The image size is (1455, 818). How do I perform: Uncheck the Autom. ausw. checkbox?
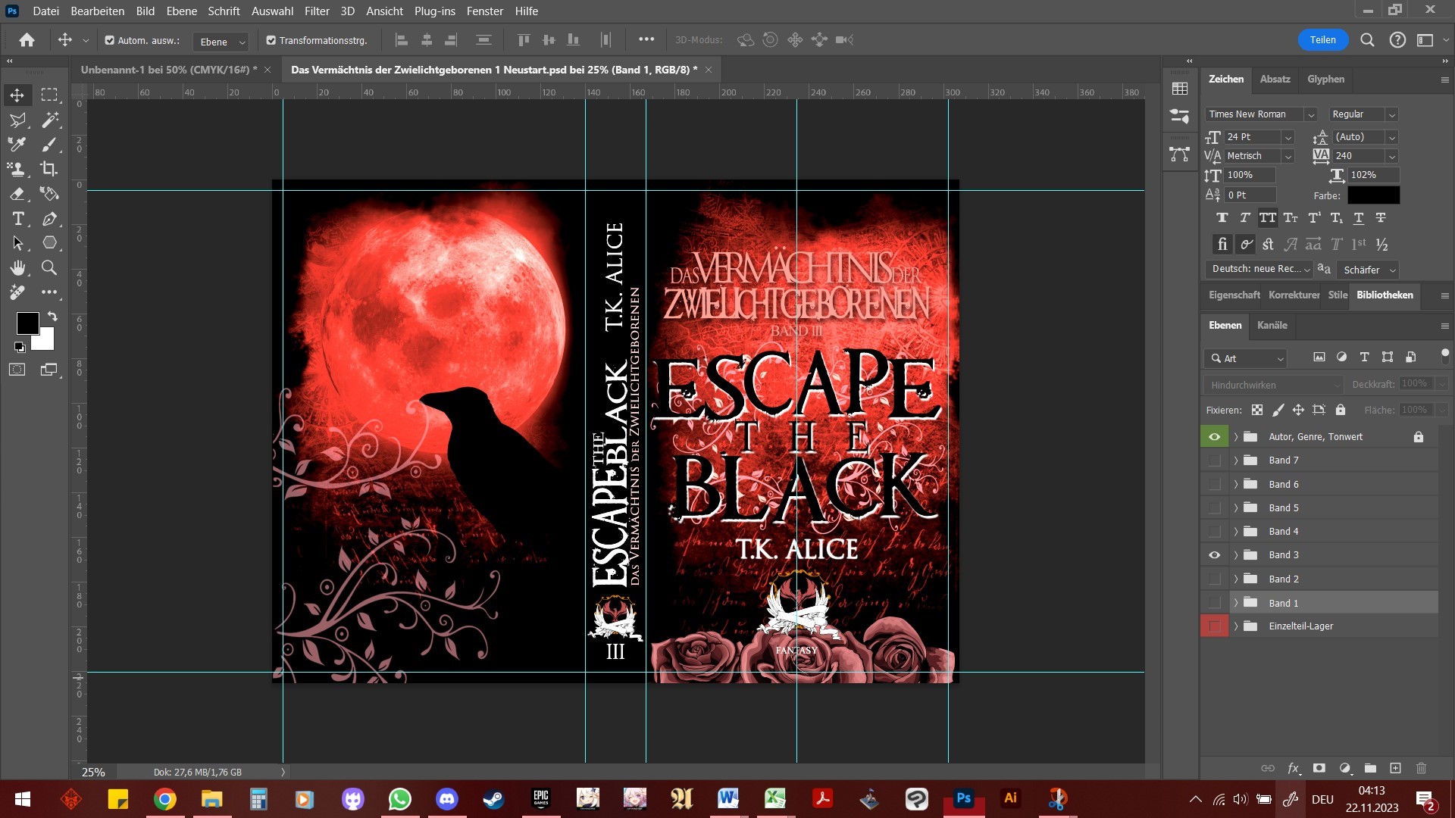pos(110,40)
